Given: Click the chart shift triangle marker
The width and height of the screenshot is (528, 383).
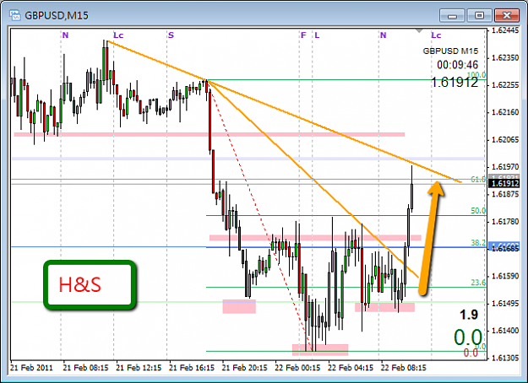Looking at the screenshot, I should (x=419, y=31).
